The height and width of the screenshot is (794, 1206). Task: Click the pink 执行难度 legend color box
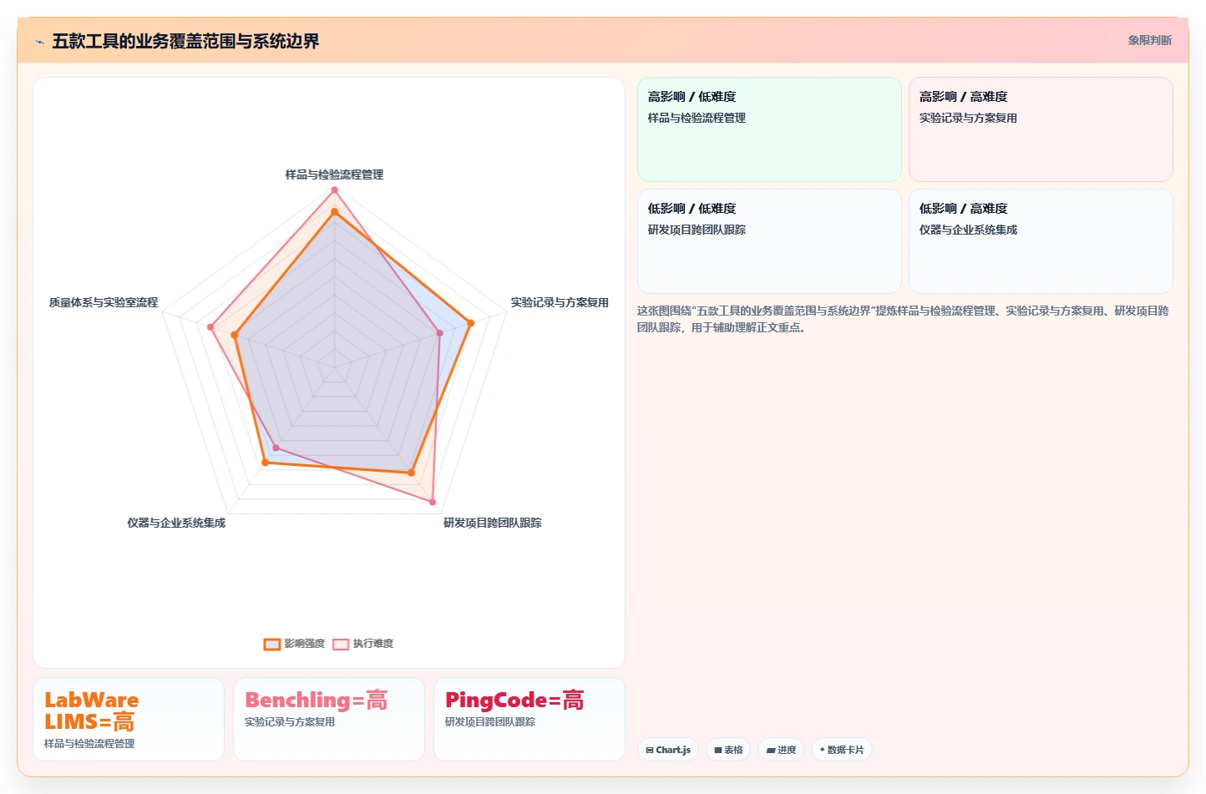point(340,644)
